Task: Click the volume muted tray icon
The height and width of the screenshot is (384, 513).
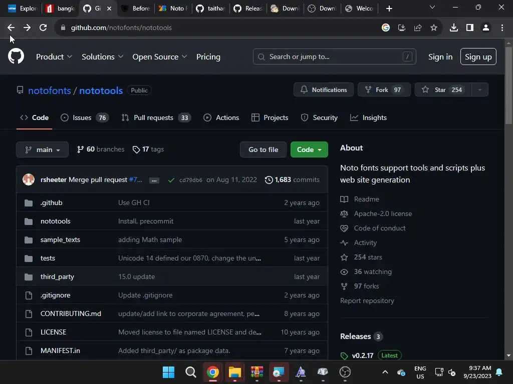Action: click(452, 372)
